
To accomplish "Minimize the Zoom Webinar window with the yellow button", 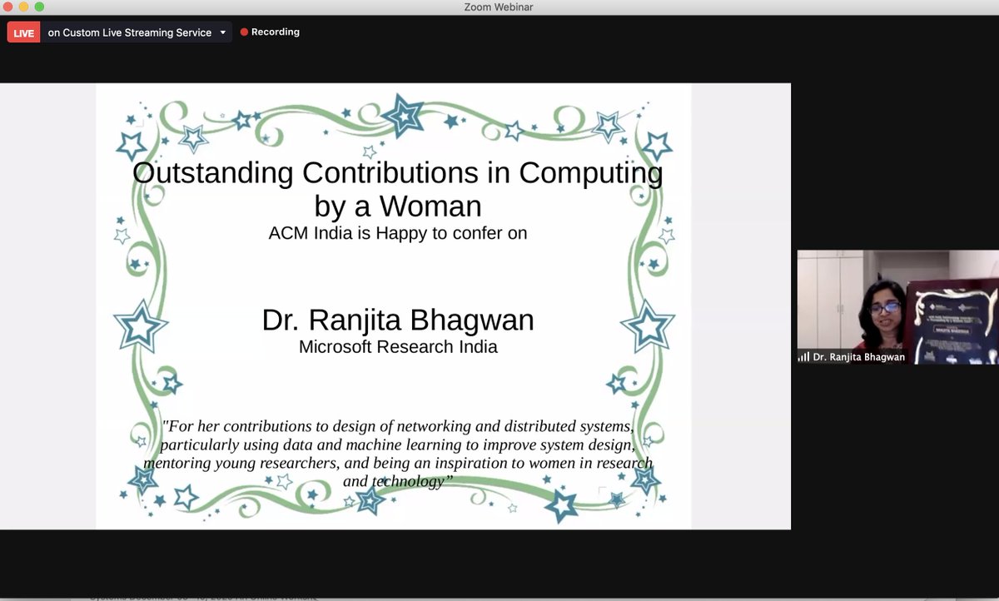I will point(25,7).
